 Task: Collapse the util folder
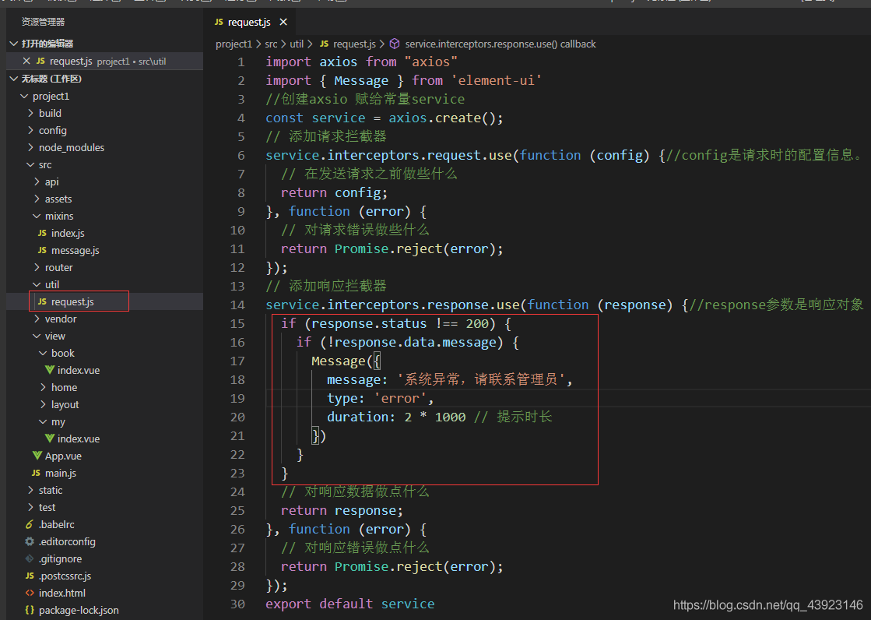point(37,285)
